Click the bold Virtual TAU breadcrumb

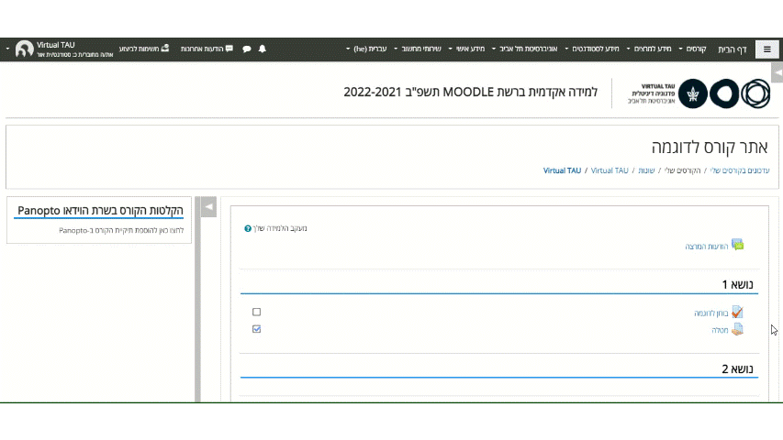(562, 170)
